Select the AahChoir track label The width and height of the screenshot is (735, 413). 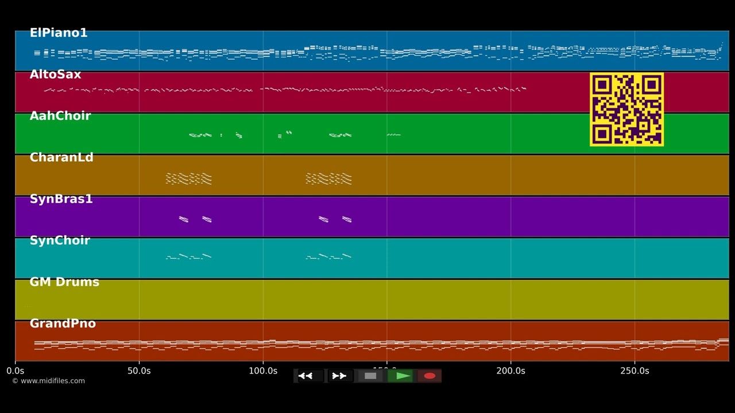pos(60,116)
